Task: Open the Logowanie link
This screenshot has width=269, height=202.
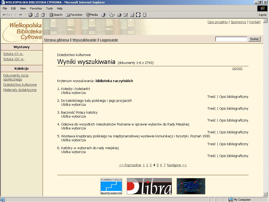Action: point(109,40)
